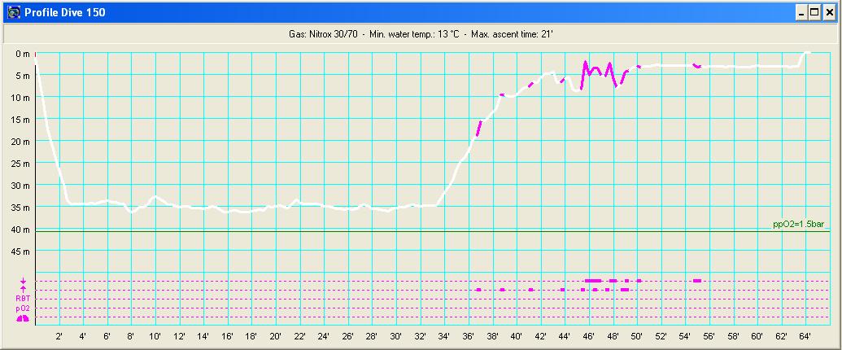Click the dive app icon in title bar
Screen dimensions: 842x350
point(15,12)
